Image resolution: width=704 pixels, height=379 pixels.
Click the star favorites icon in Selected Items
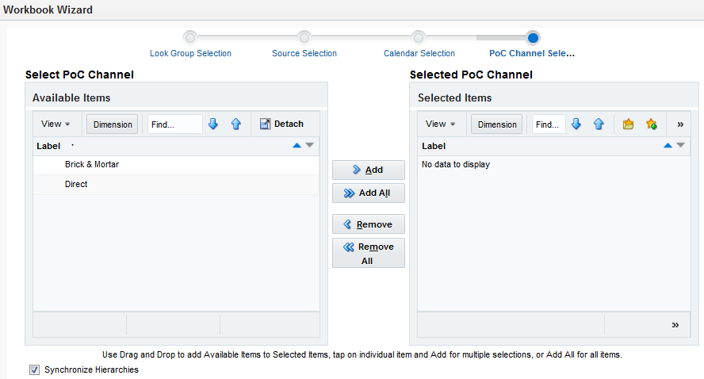(651, 124)
